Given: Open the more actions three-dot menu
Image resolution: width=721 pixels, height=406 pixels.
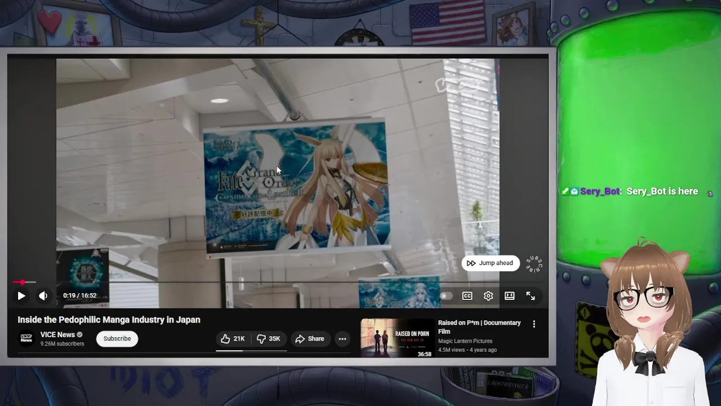Looking at the screenshot, I should tap(342, 338).
